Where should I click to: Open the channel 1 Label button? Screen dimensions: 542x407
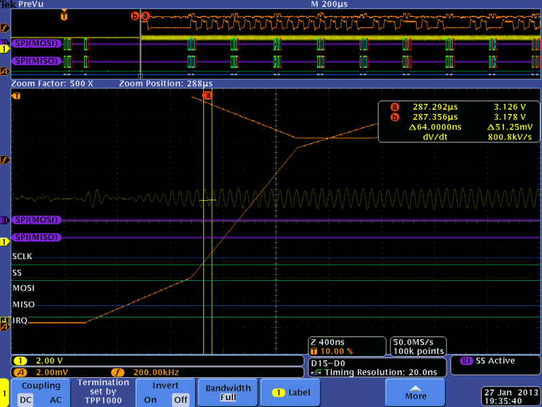[x=291, y=393]
